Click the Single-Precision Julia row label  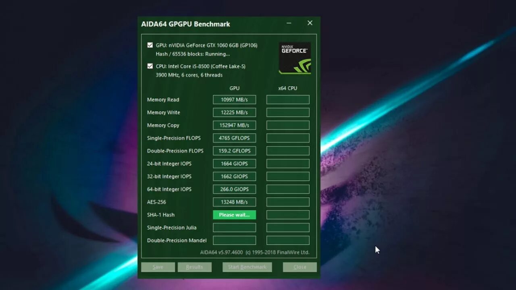pos(172,228)
